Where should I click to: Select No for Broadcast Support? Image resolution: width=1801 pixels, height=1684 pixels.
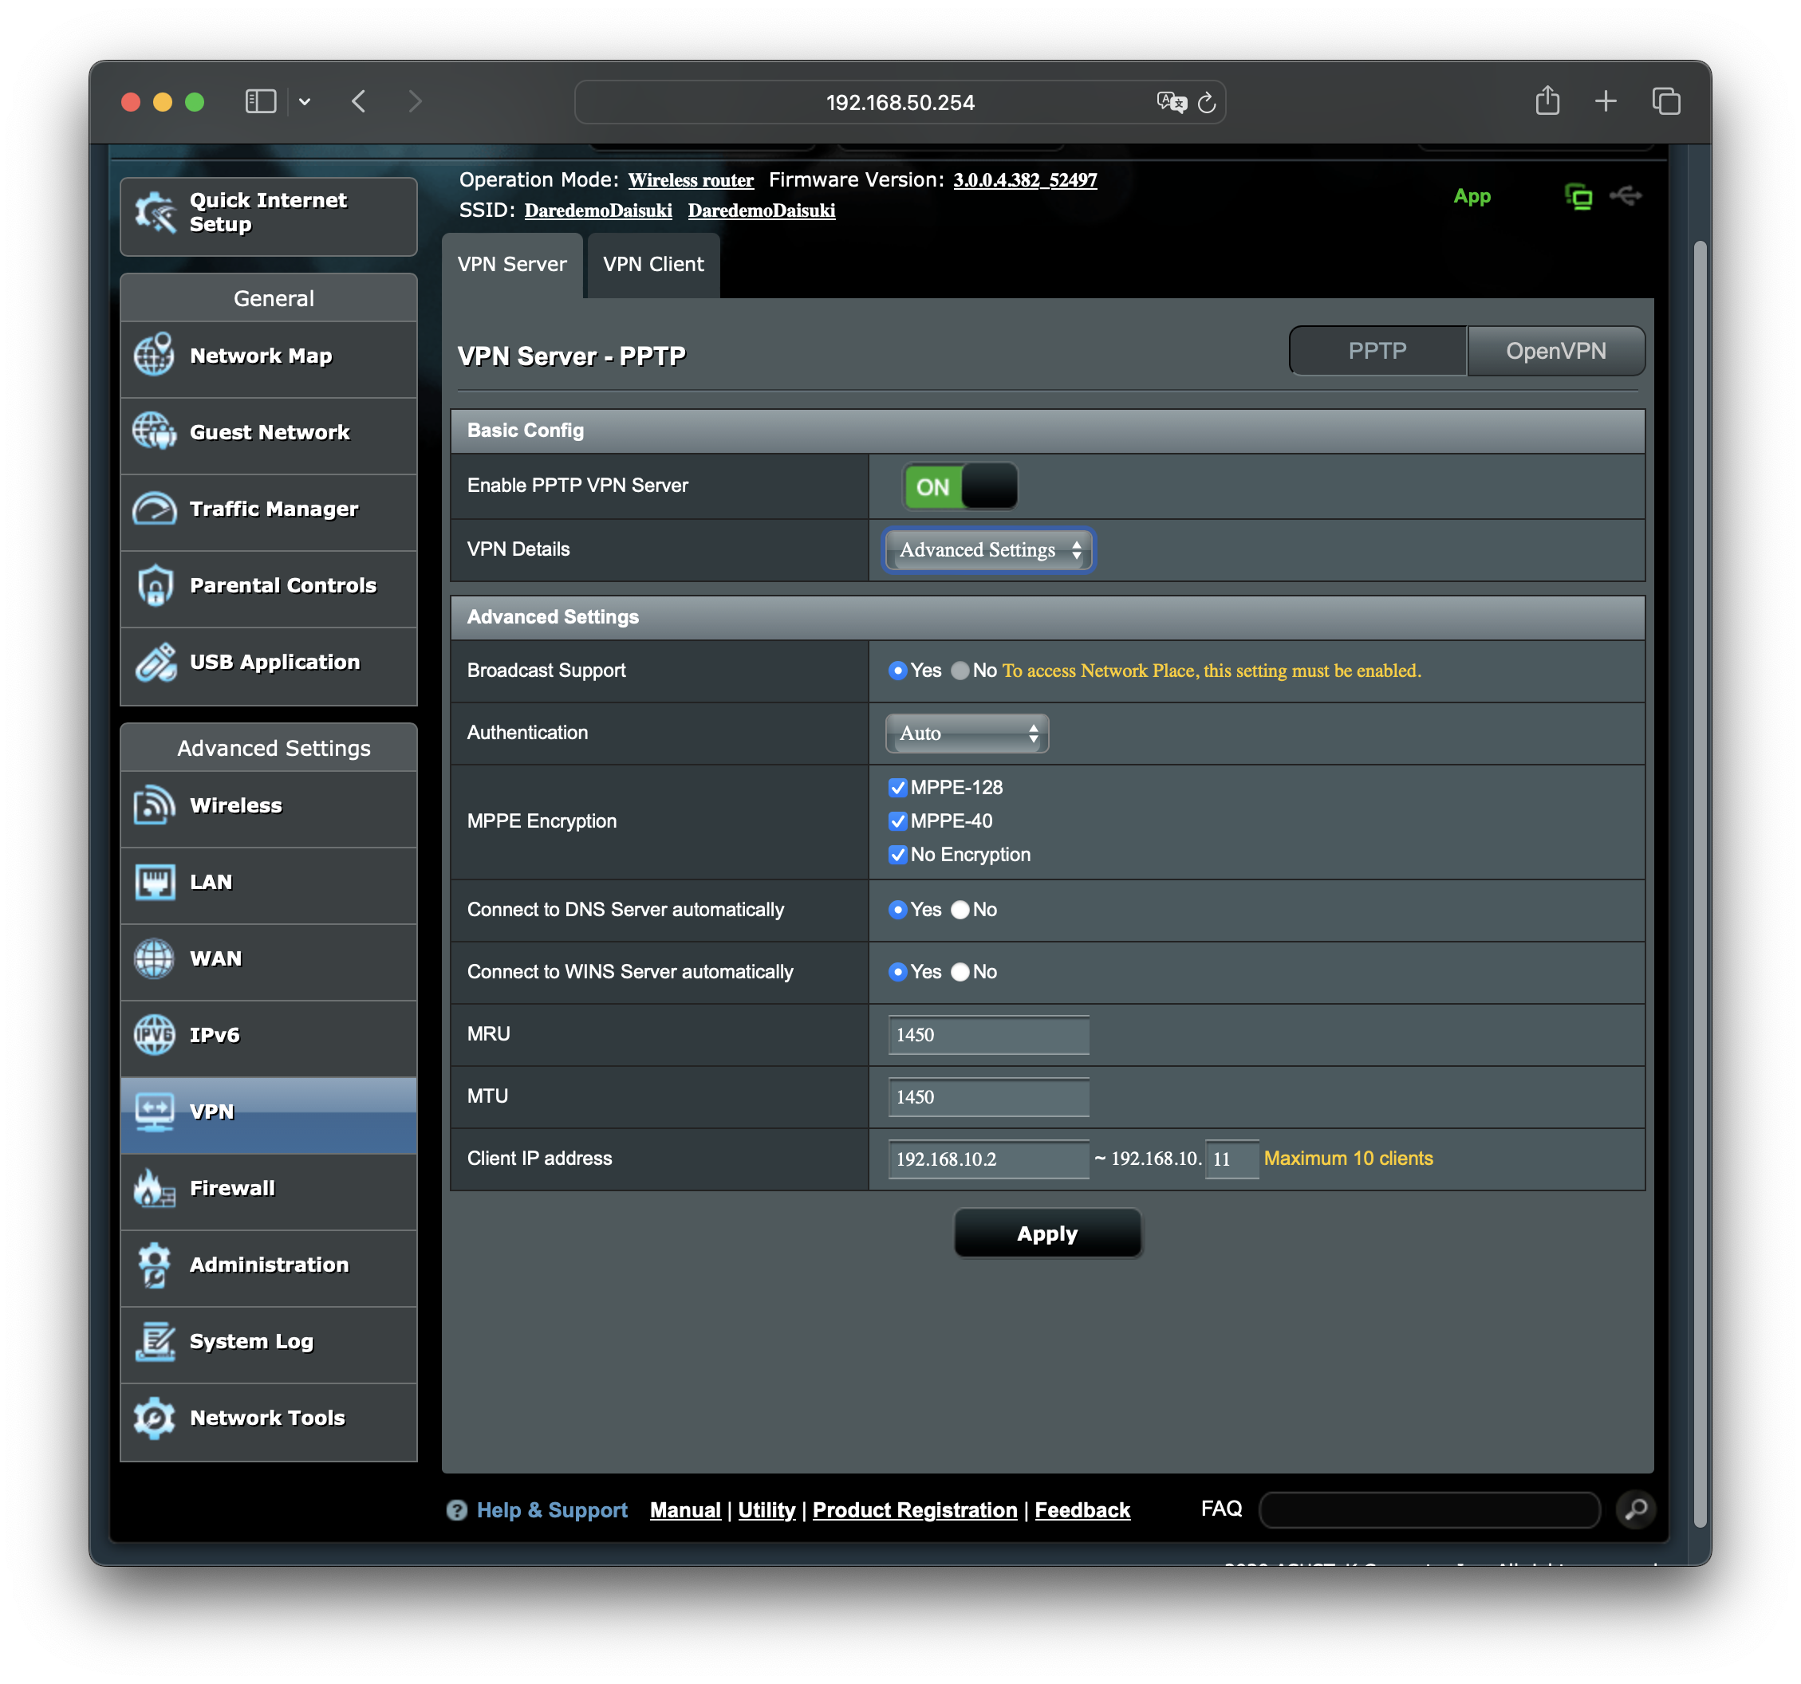[x=960, y=671]
